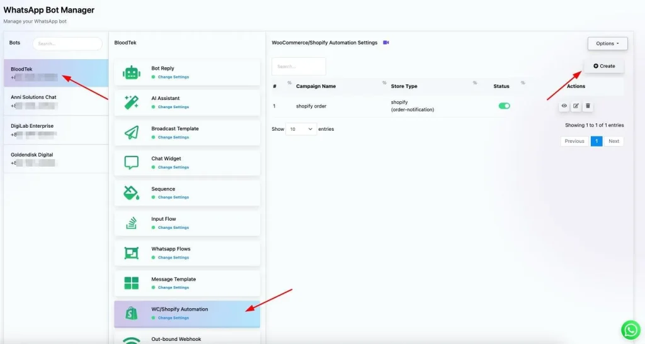
Task: Open the Sequence settings card
Action: [187, 193]
